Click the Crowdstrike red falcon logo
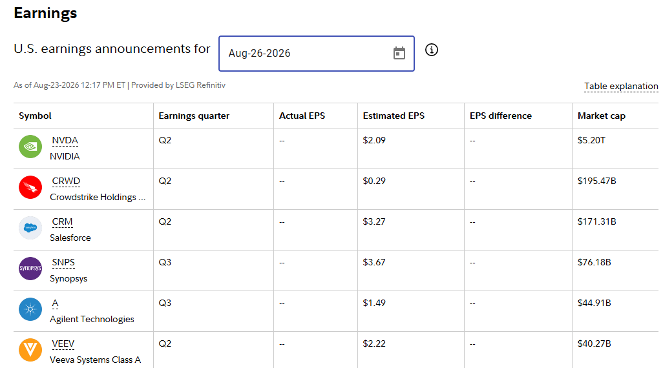Image resolution: width=663 pixels, height=368 pixels. click(x=30, y=187)
